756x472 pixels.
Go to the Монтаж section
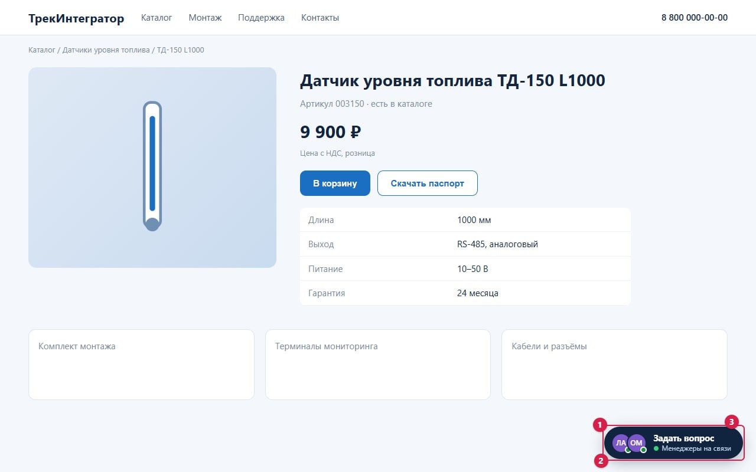(205, 18)
